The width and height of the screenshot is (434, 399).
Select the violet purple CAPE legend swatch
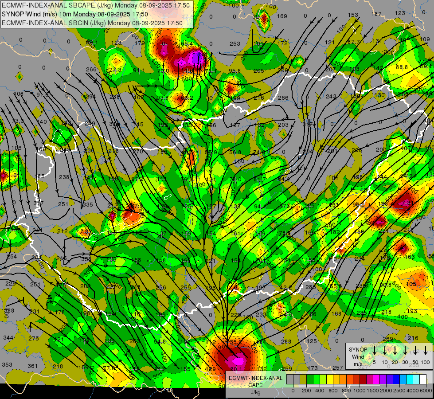pos(383,379)
